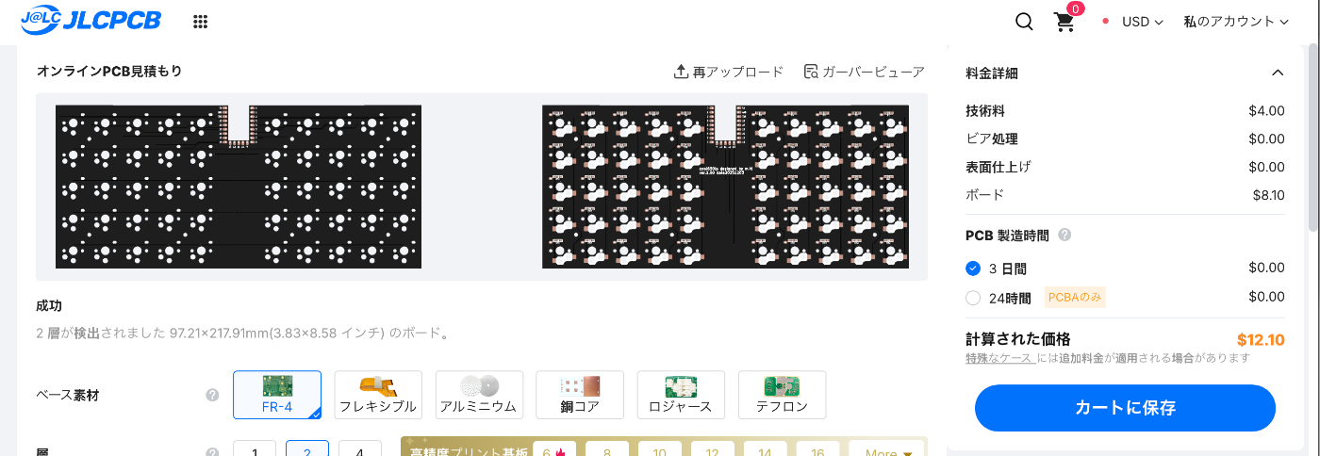Image resolution: width=1320 pixels, height=456 pixels.
Task: Open the apps grid menu icon
Action: point(200,22)
